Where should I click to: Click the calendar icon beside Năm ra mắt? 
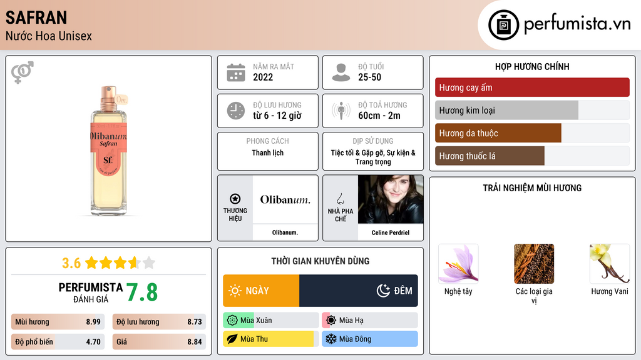pyautogui.click(x=236, y=72)
